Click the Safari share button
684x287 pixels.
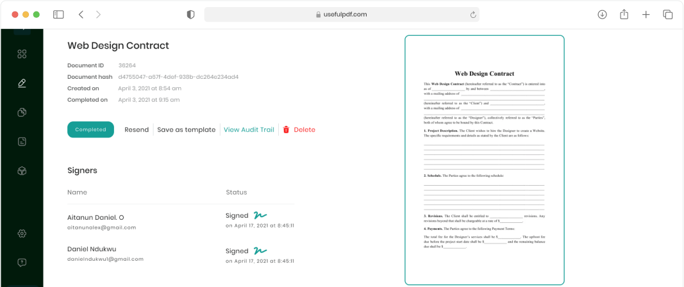coord(624,14)
